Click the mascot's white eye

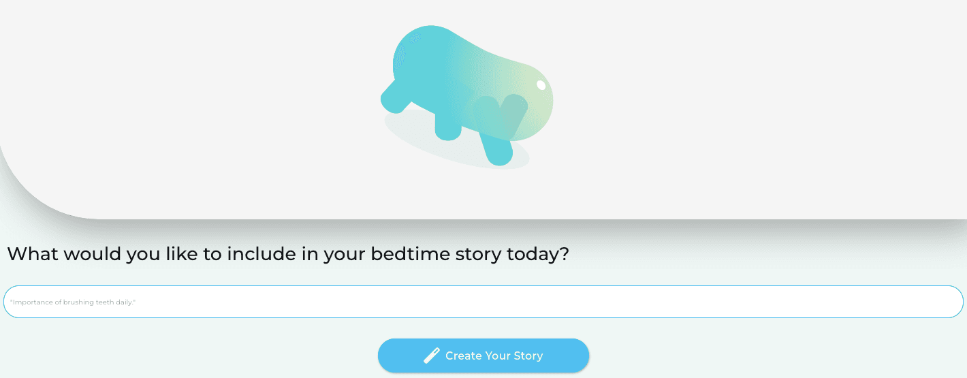pyautogui.click(x=541, y=85)
